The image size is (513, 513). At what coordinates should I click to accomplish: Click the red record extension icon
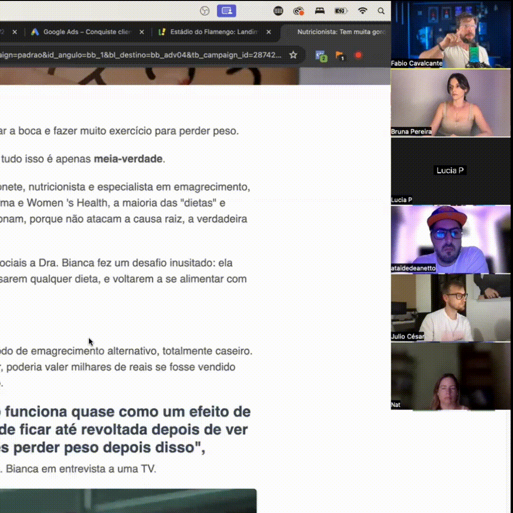point(358,55)
